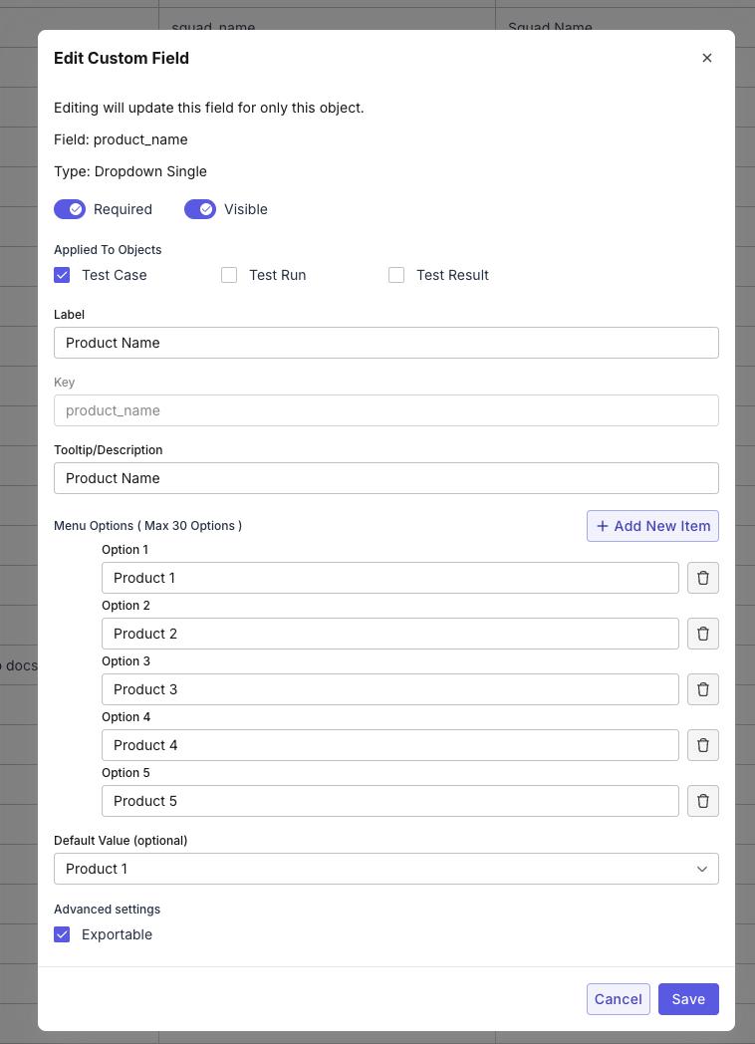Remove Option 5 using the delete icon
This screenshot has width=755, height=1044.
(x=703, y=801)
